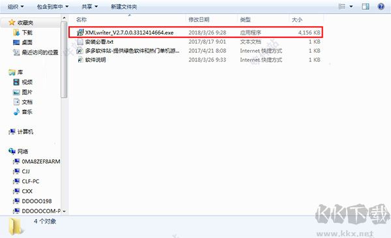This screenshot has height=238, width=391.
Task: Click date 2017/4/21 8:08
Action: point(207,51)
